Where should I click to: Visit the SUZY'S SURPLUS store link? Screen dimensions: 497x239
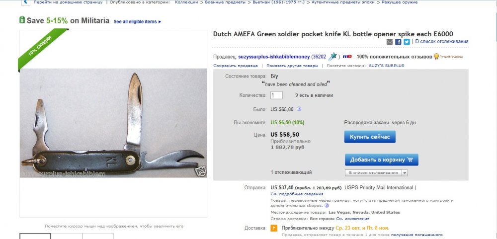(x=386, y=66)
